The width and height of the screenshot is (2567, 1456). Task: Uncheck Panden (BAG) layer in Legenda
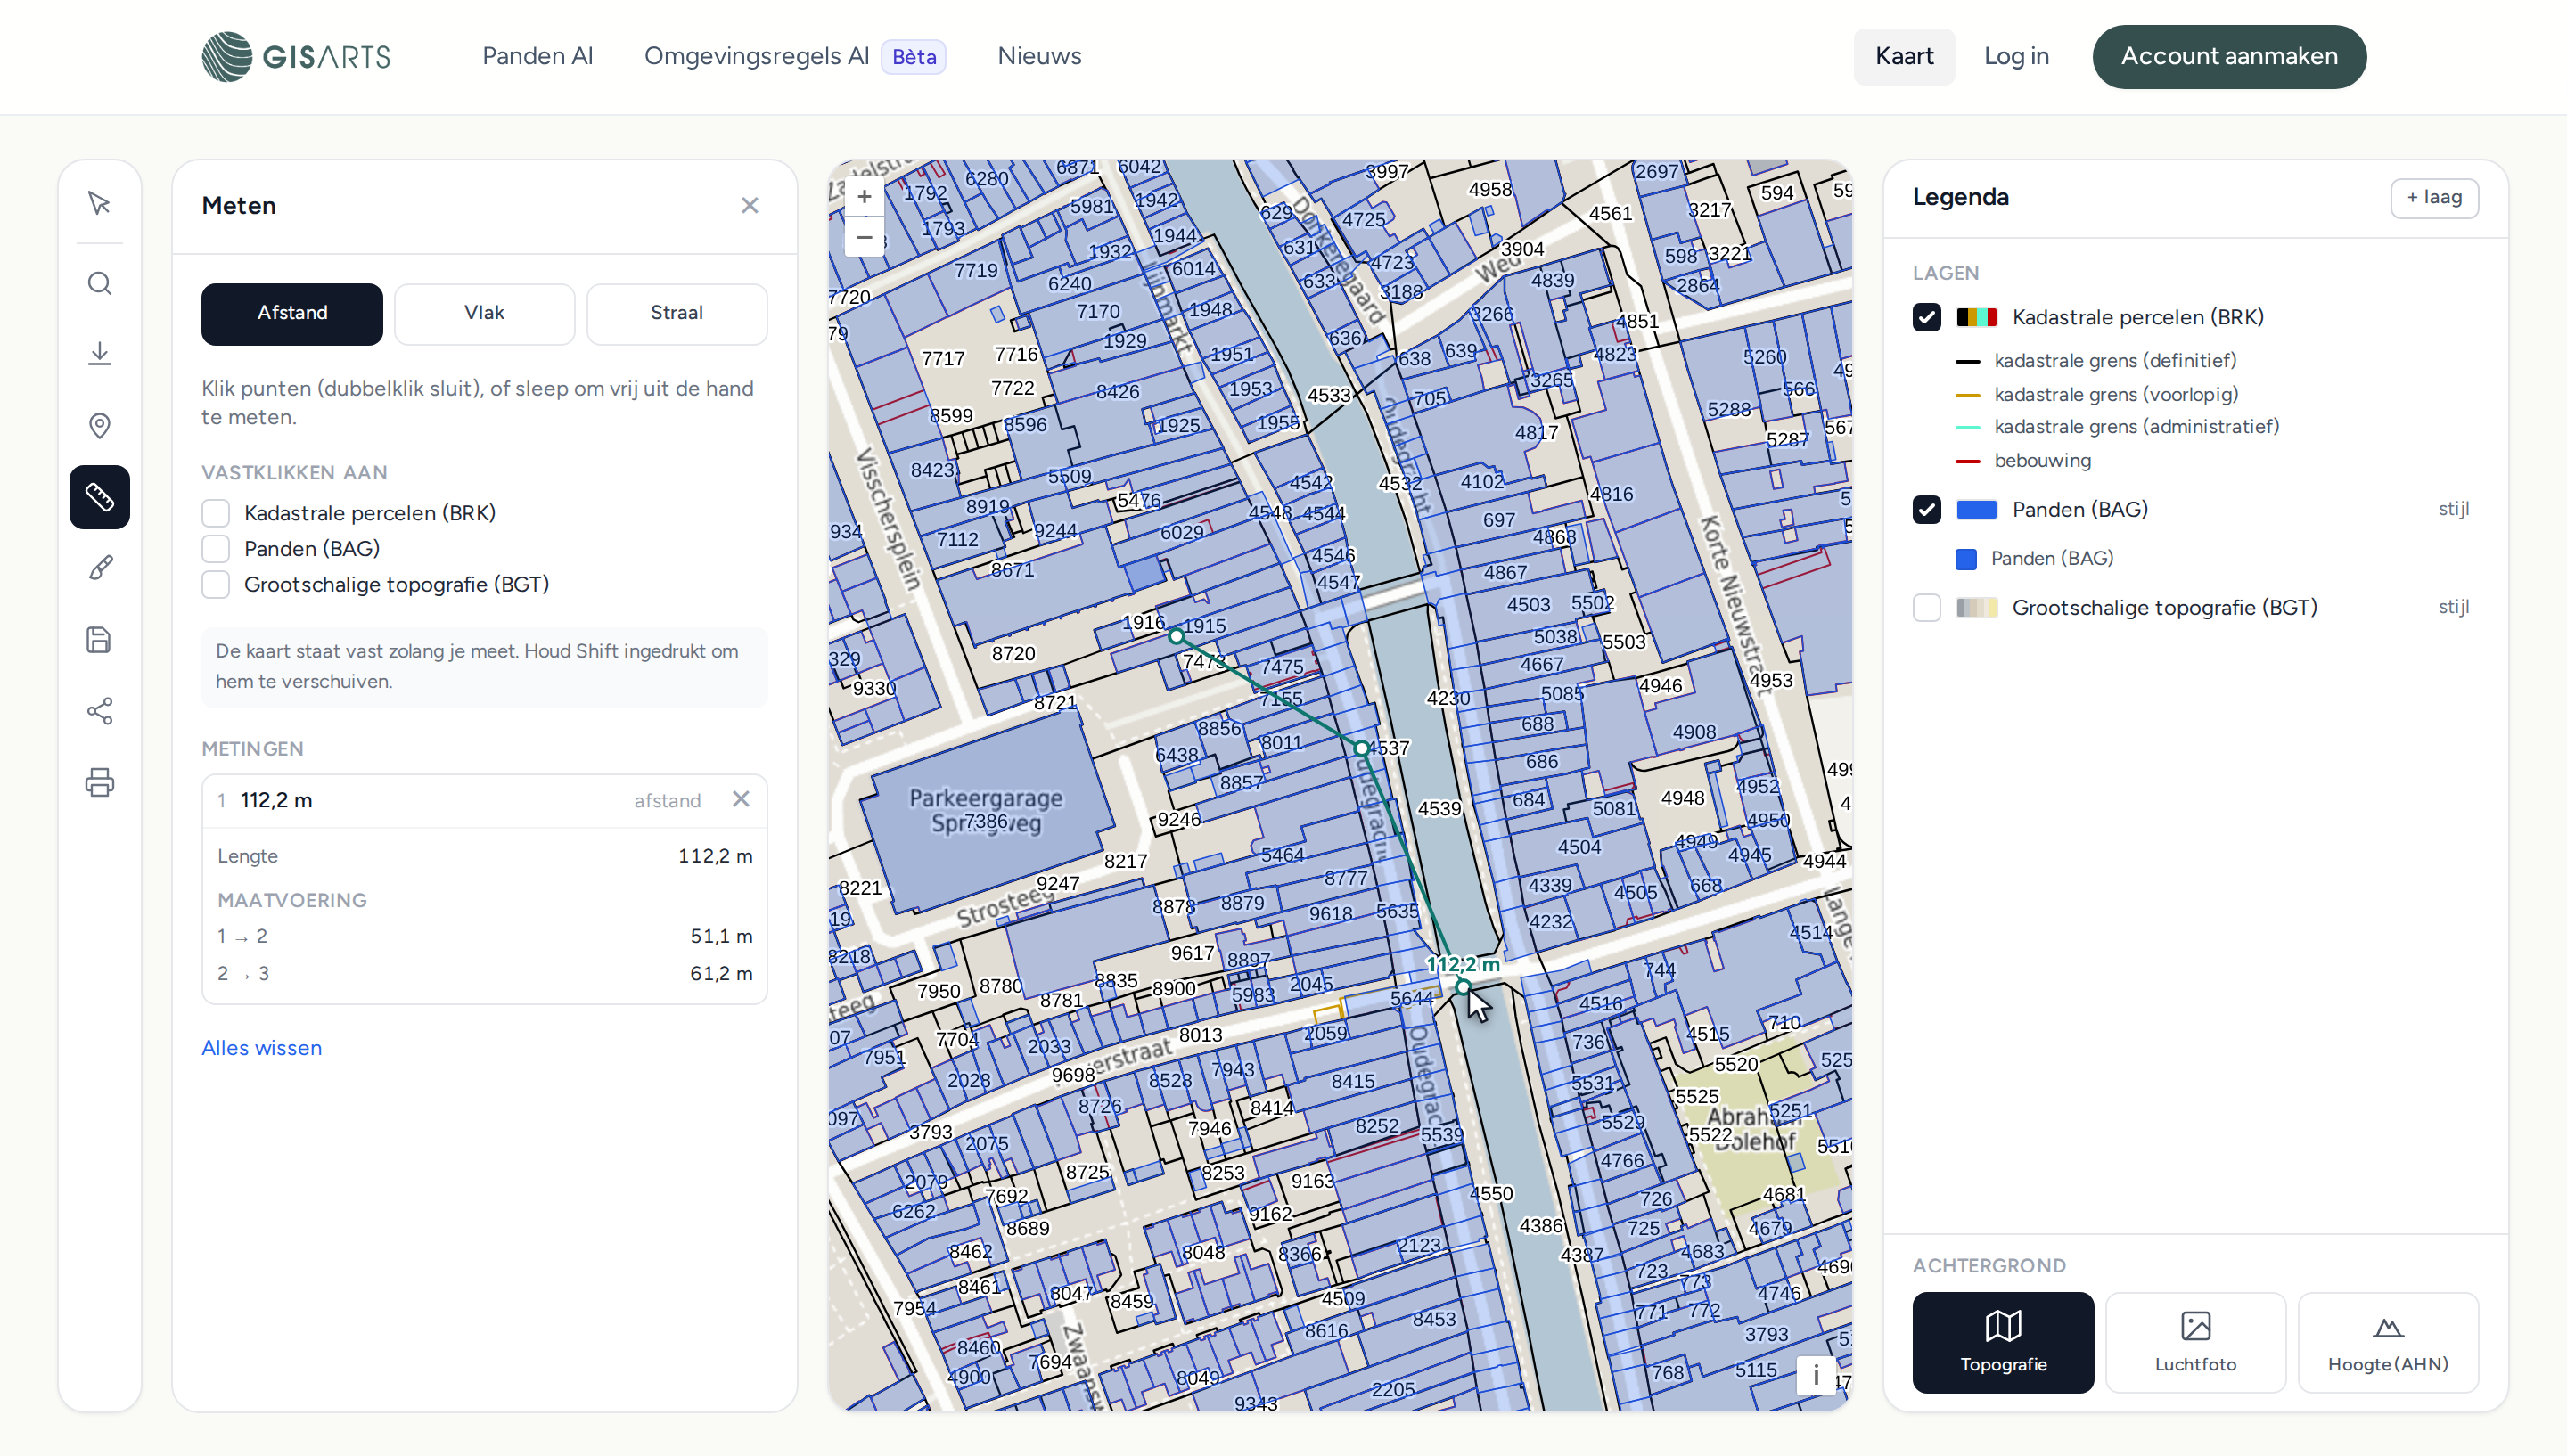pos(1927,510)
